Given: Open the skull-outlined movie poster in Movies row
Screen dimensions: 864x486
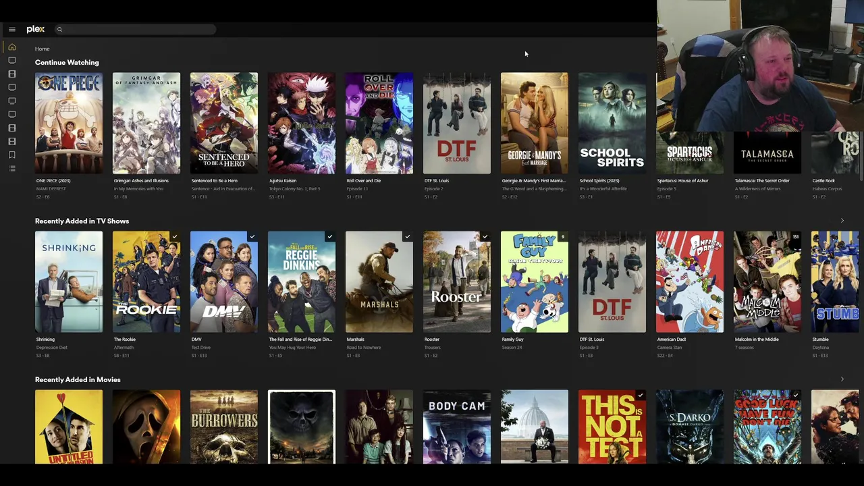Looking at the screenshot, I should point(302,427).
